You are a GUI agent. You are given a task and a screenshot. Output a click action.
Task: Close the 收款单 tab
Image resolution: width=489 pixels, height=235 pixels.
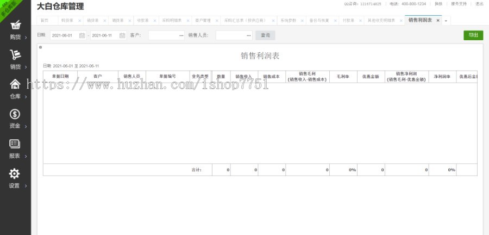(x=155, y=21)
